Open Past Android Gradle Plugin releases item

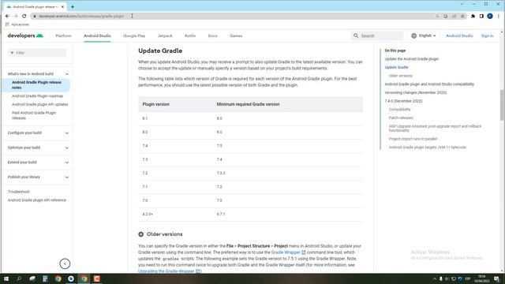(34, 115)
